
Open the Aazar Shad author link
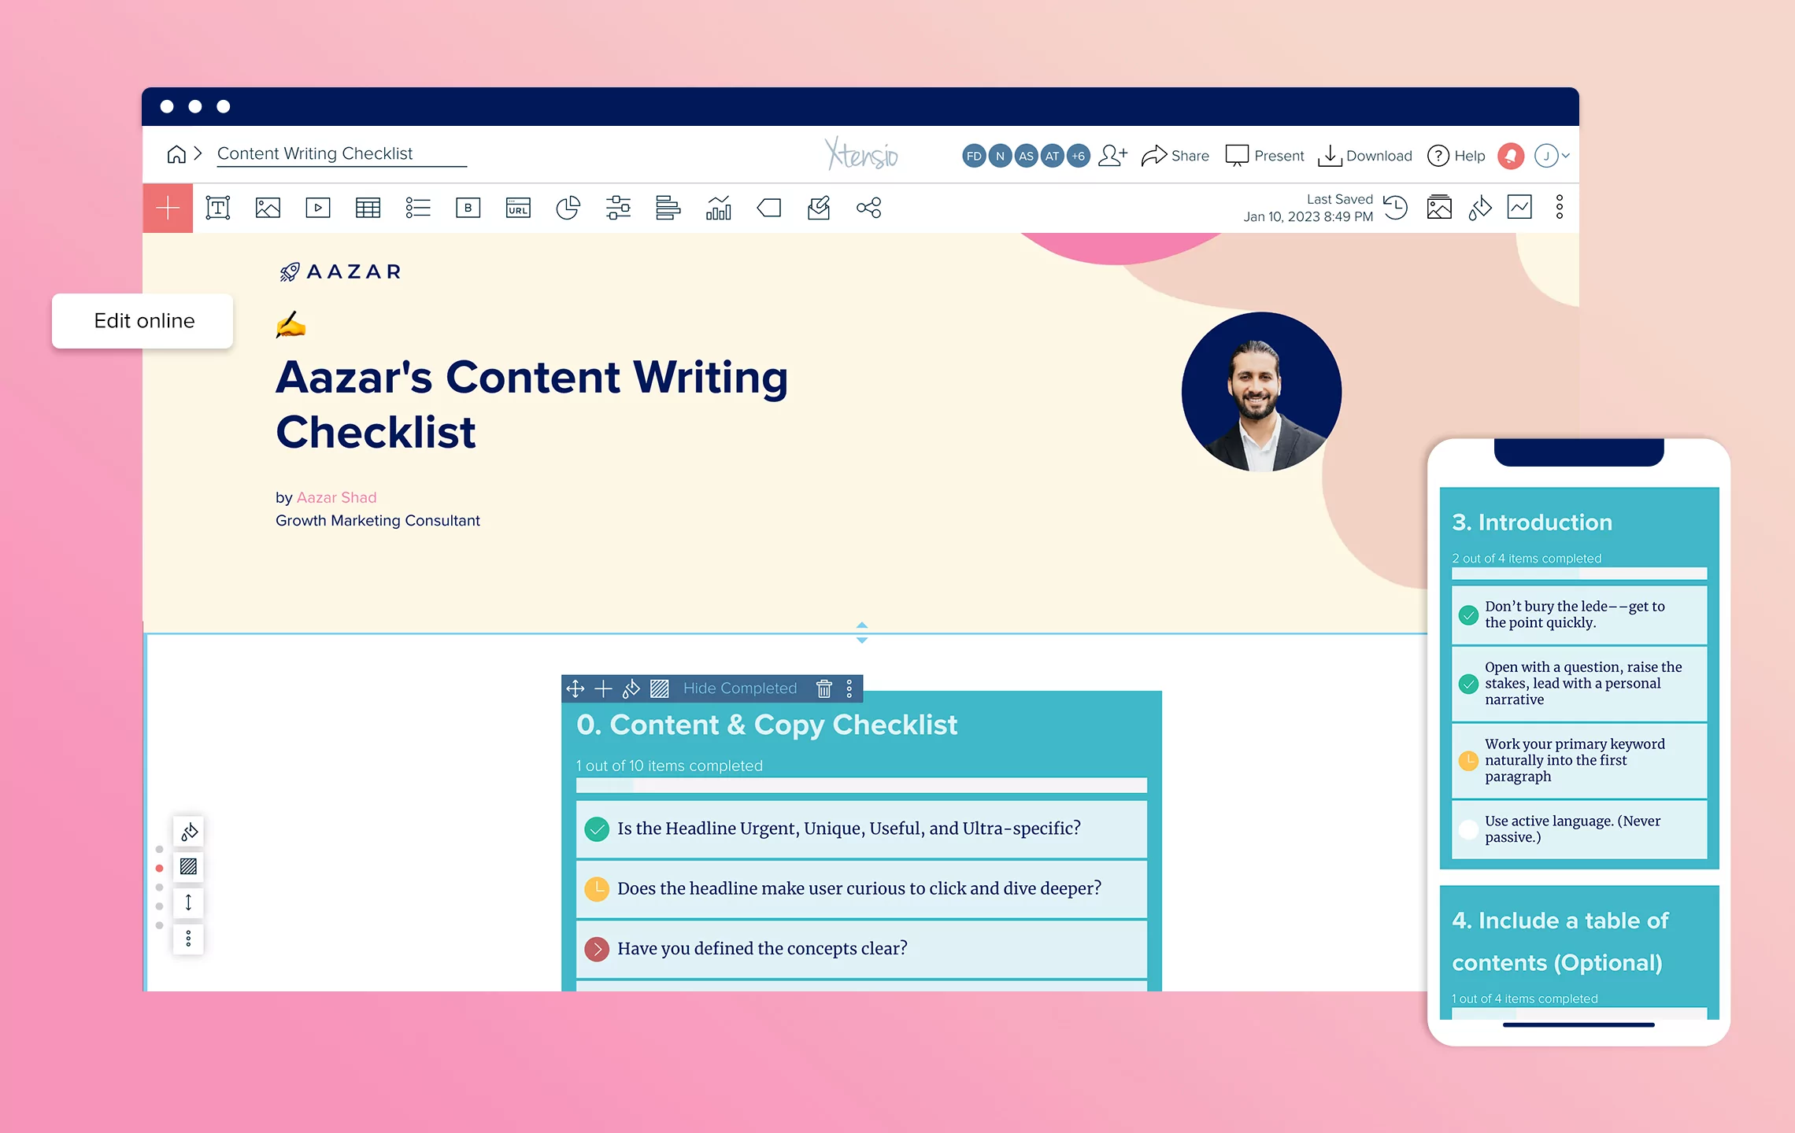336,497
